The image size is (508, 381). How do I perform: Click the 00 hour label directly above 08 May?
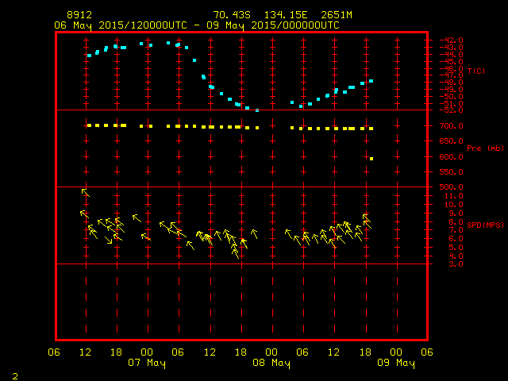271,352
